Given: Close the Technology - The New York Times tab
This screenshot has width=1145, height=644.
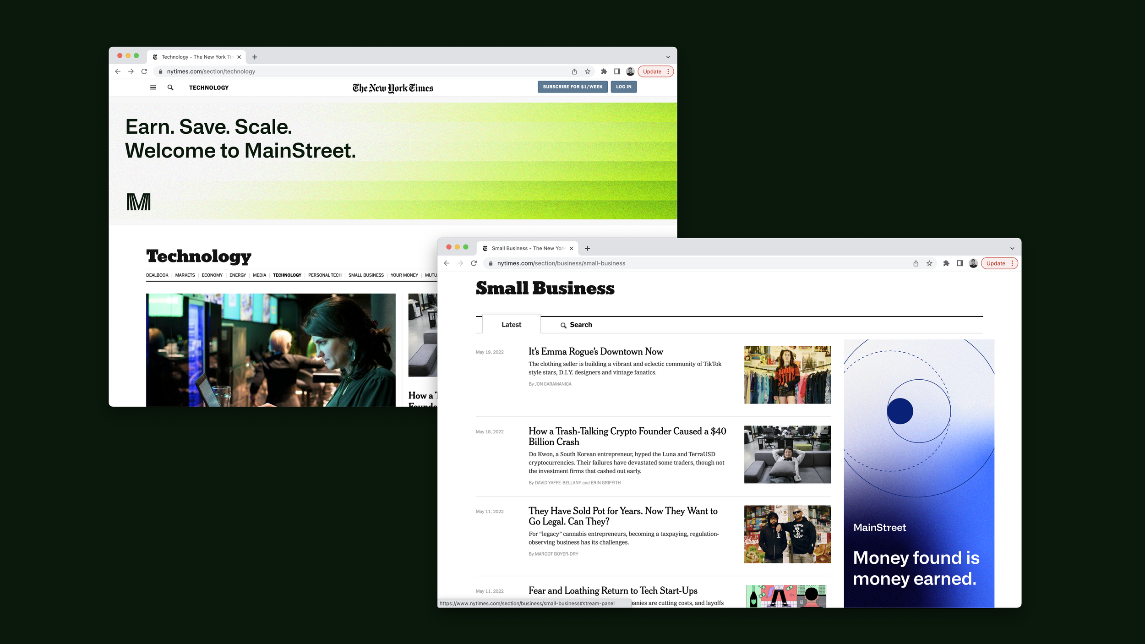Looking at the screenshot, I should point(239,57).
